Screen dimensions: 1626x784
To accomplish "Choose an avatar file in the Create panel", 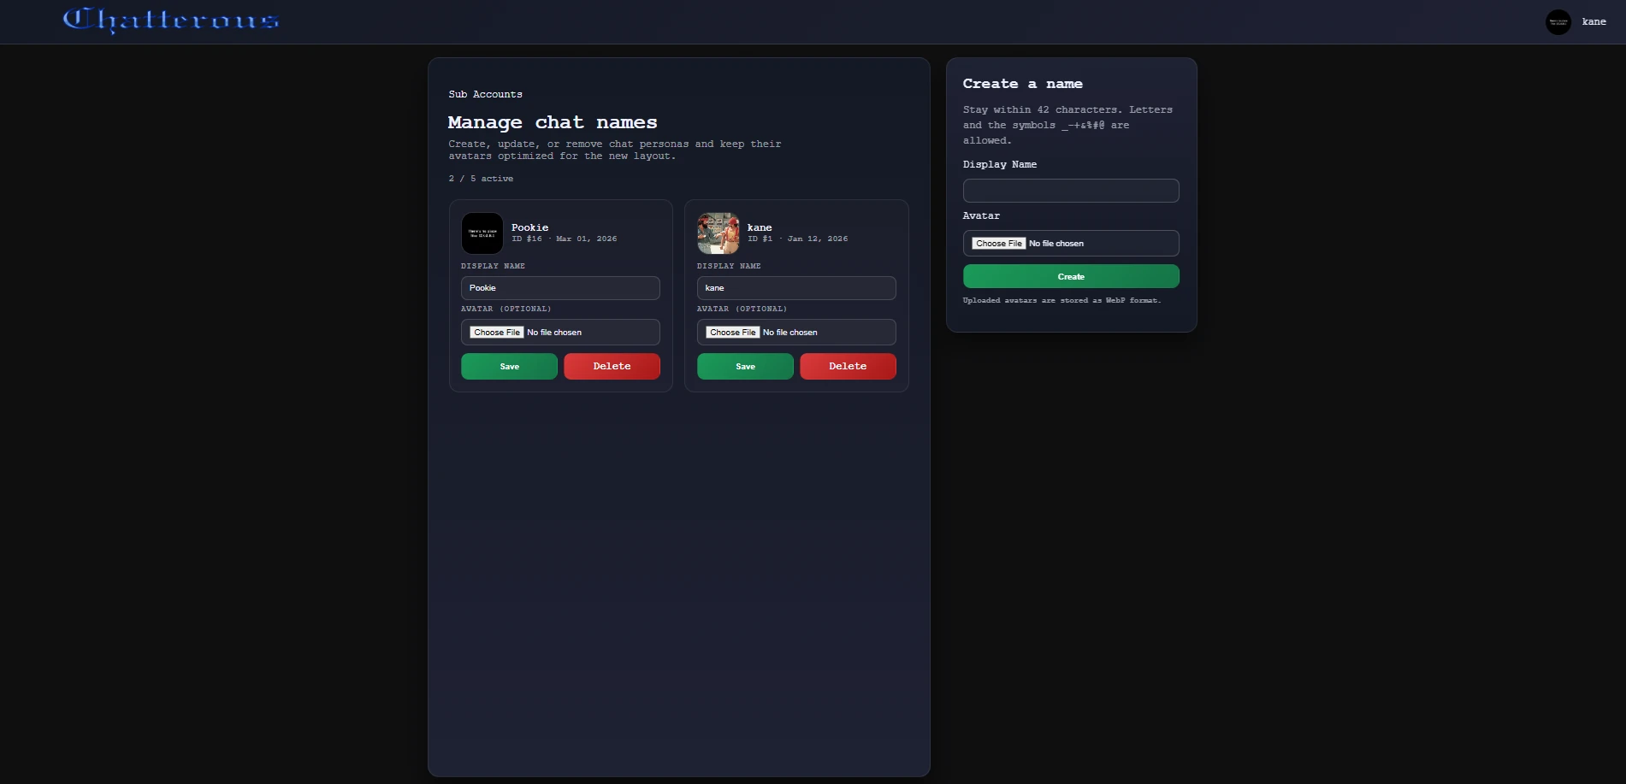I will coord(997,243).
